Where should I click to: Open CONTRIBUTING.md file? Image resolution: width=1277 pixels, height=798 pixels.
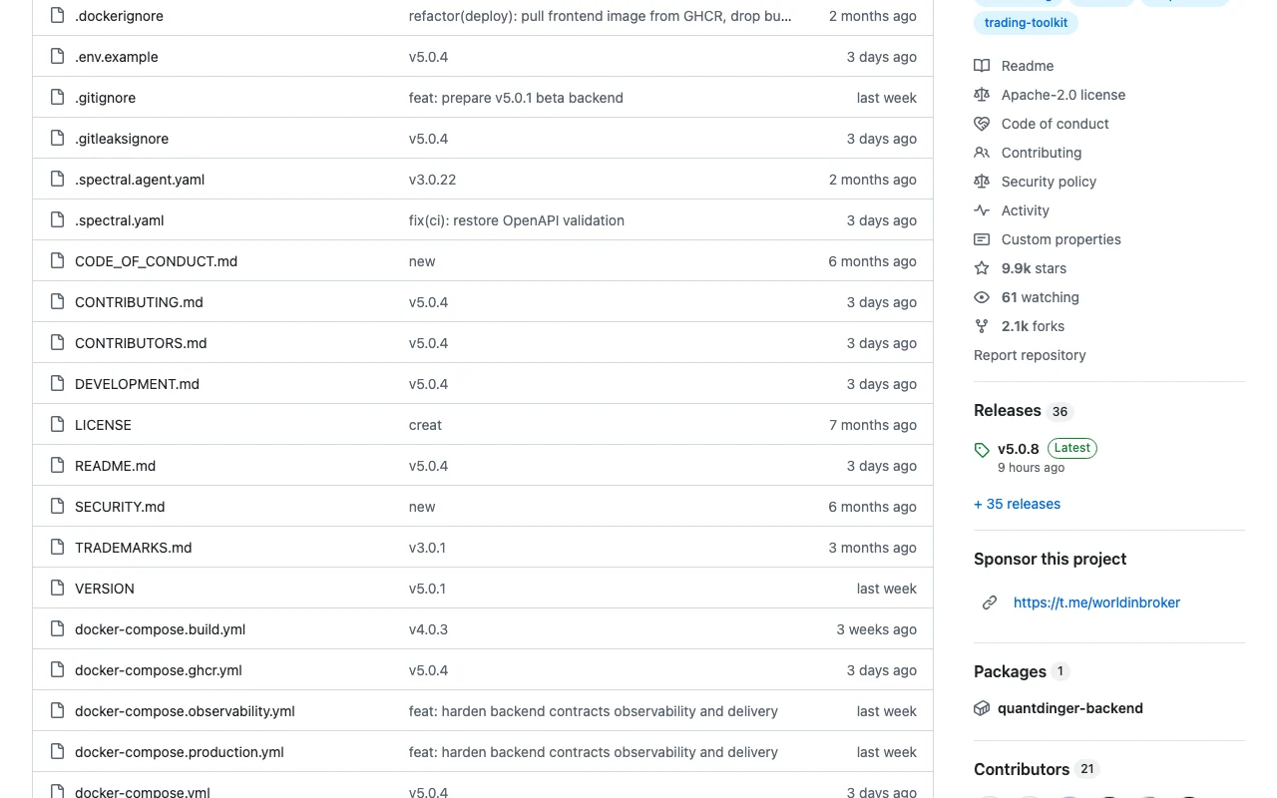coord(139,302)
